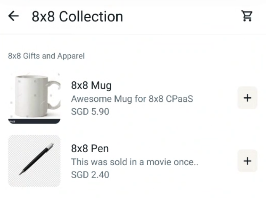The height and width of the screenshot is (198, 266).
Task: Select the 8x8 Pen product name
Action: (x=90, y=148)
